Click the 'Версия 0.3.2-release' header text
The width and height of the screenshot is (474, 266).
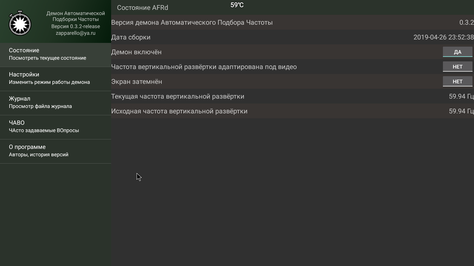[x=76, y=26]
